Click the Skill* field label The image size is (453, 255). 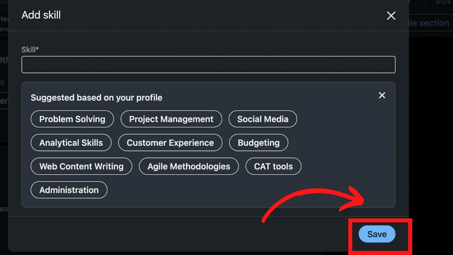point(30,50)
